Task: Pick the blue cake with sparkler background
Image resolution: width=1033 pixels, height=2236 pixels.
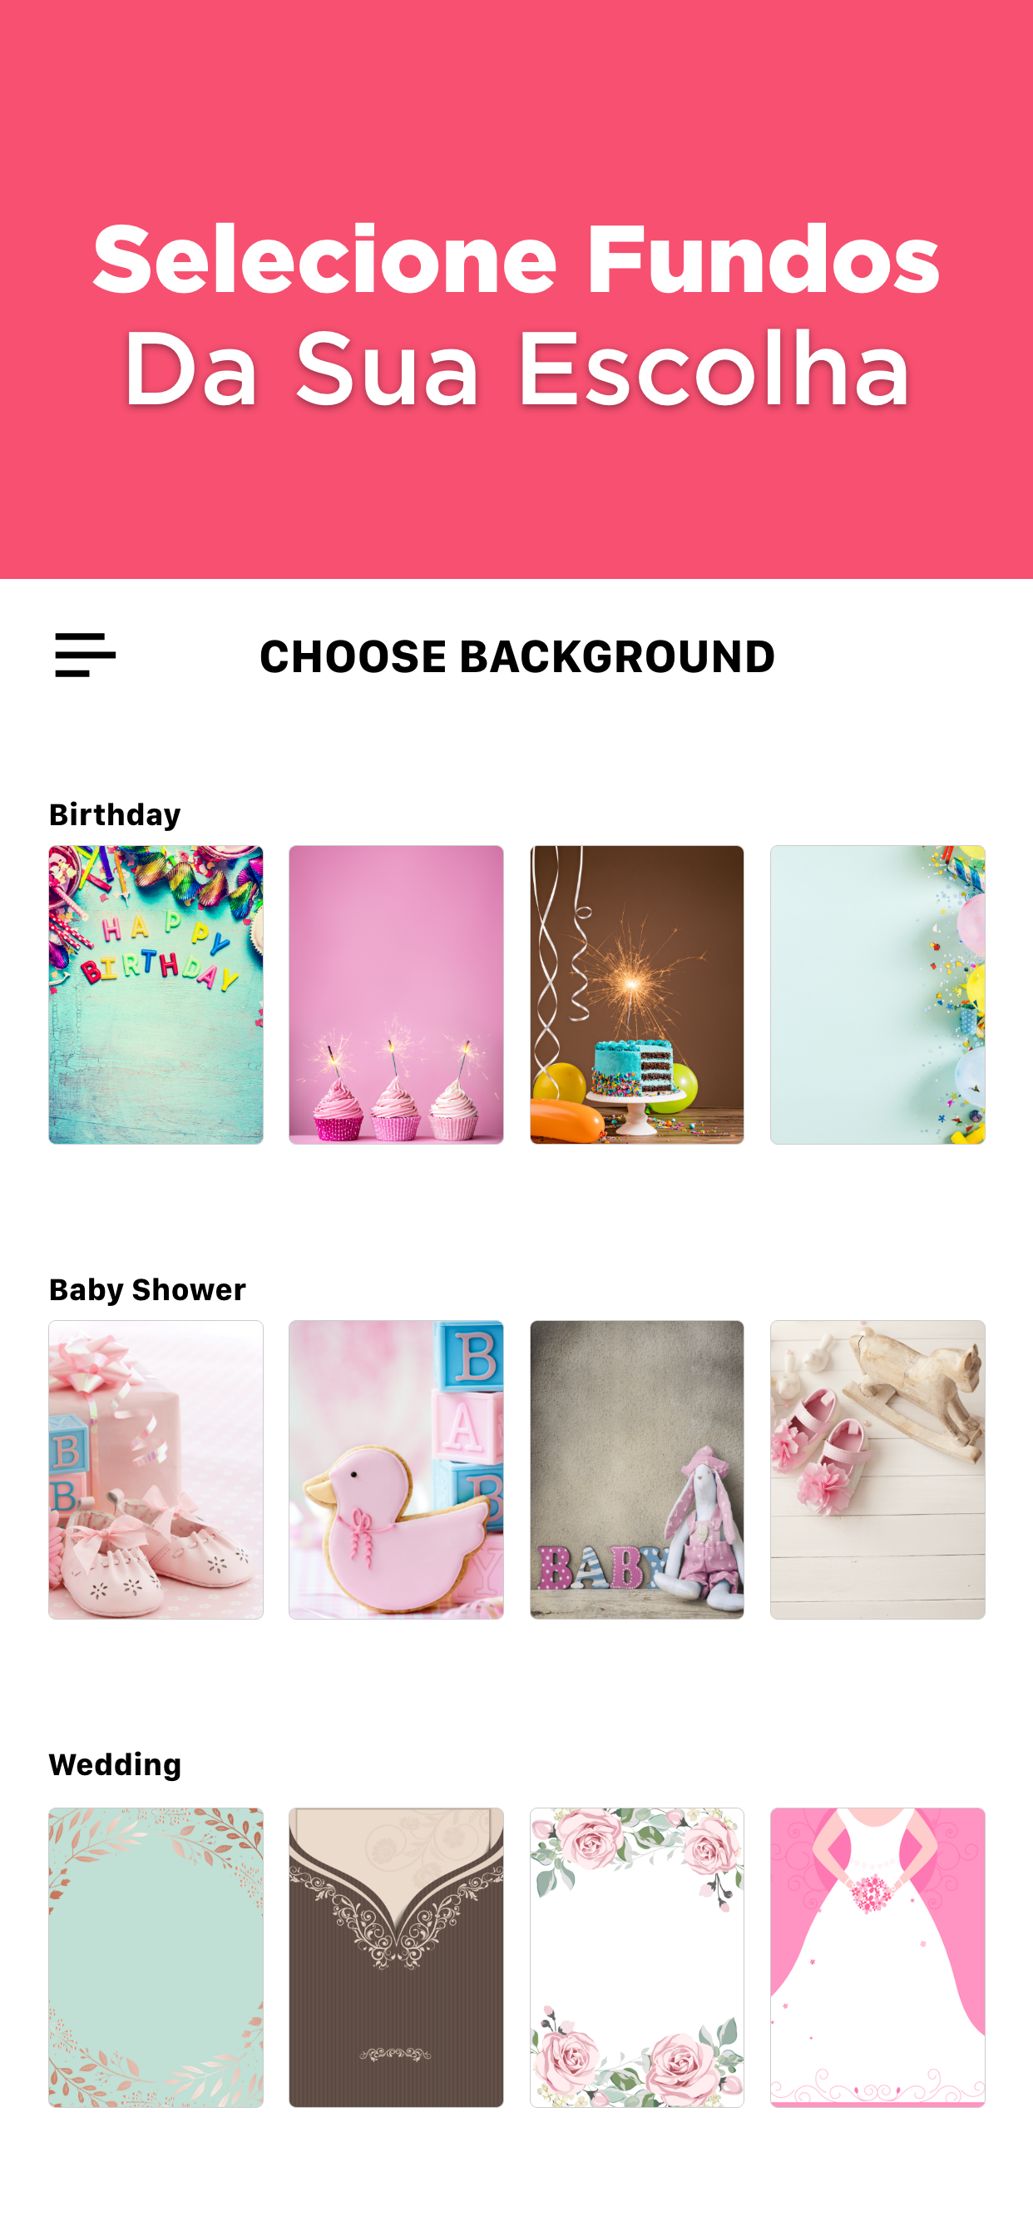Action: click(637, 995)
